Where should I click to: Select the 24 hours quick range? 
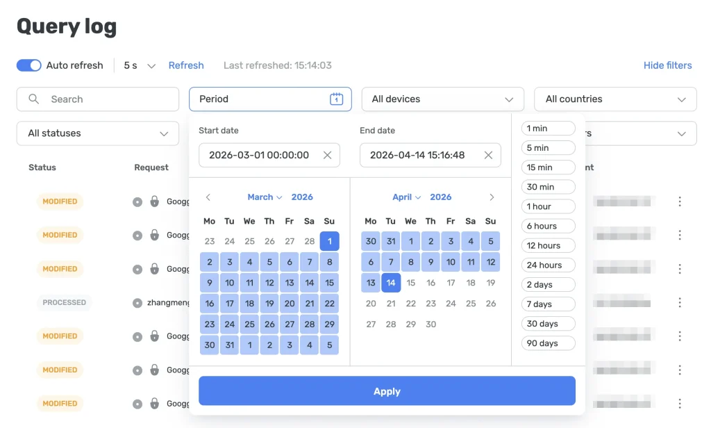[x=548, y=265]
